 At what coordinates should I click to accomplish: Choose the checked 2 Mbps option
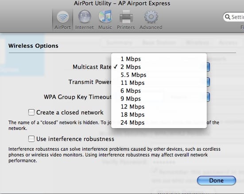pyautogui.click(x=159, y=67)
